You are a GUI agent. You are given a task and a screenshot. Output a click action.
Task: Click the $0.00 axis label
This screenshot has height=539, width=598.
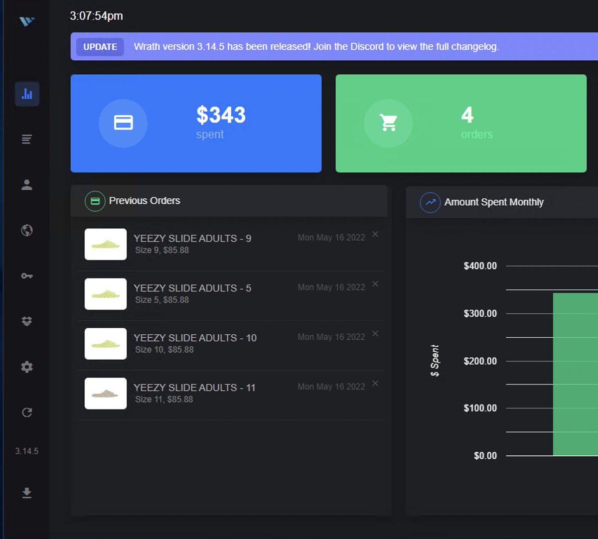point(485,456)
